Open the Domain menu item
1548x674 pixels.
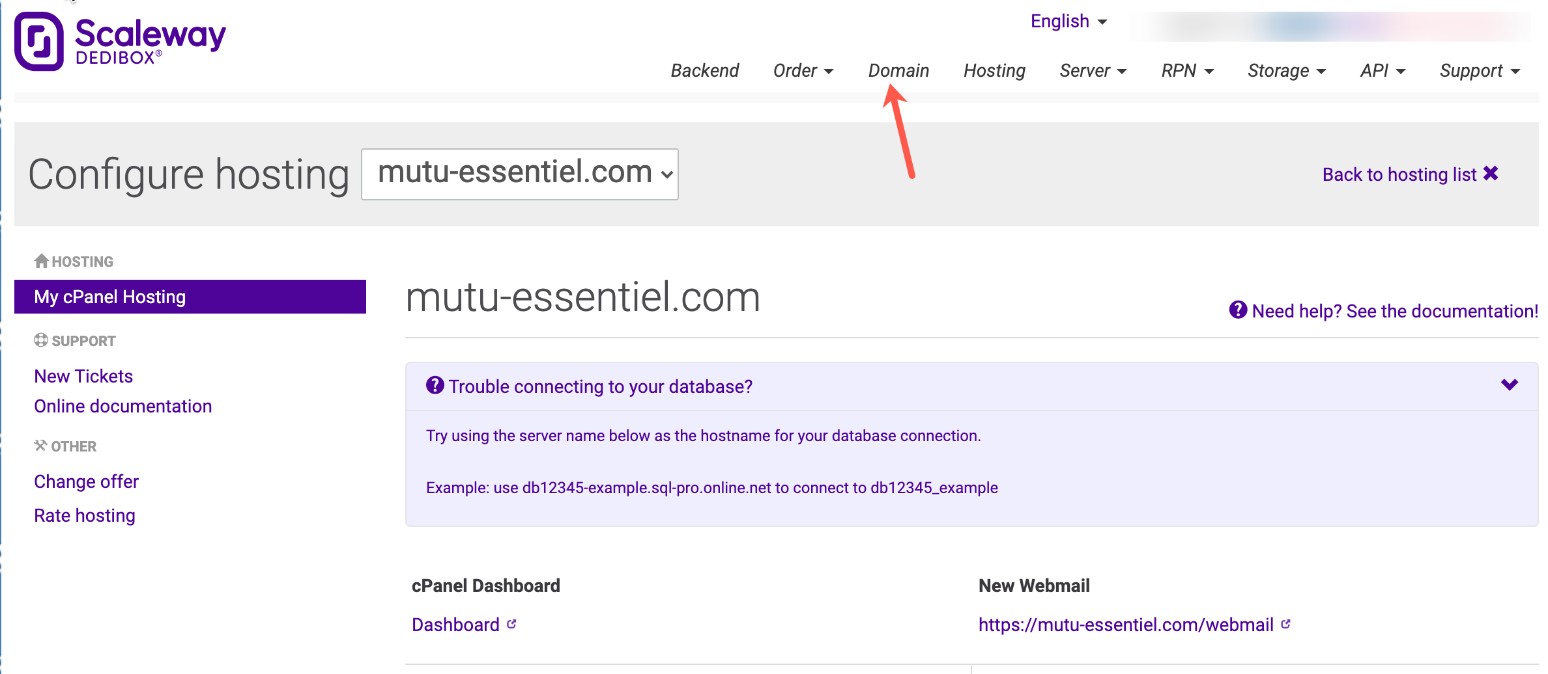[898, 70]
